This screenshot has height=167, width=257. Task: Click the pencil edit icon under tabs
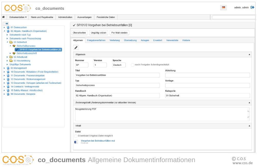click(x=76, y=48)
